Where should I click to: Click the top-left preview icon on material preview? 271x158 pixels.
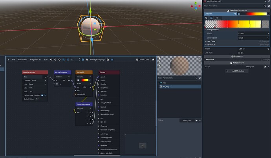(159, 58)
